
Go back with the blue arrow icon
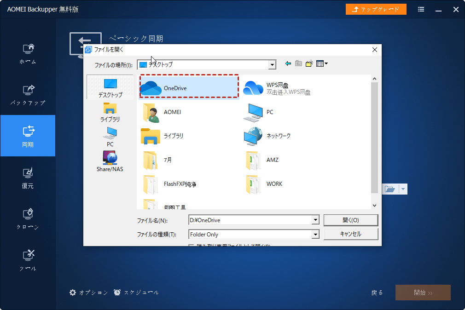288,63
